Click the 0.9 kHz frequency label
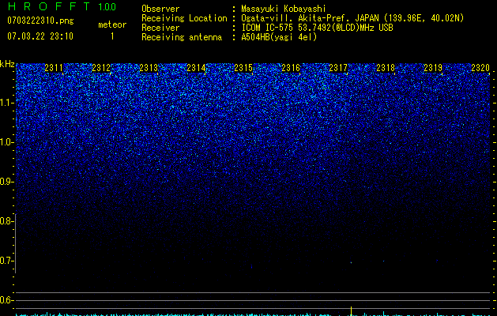The width and height of the screenshot is (497, 316). 6,182
